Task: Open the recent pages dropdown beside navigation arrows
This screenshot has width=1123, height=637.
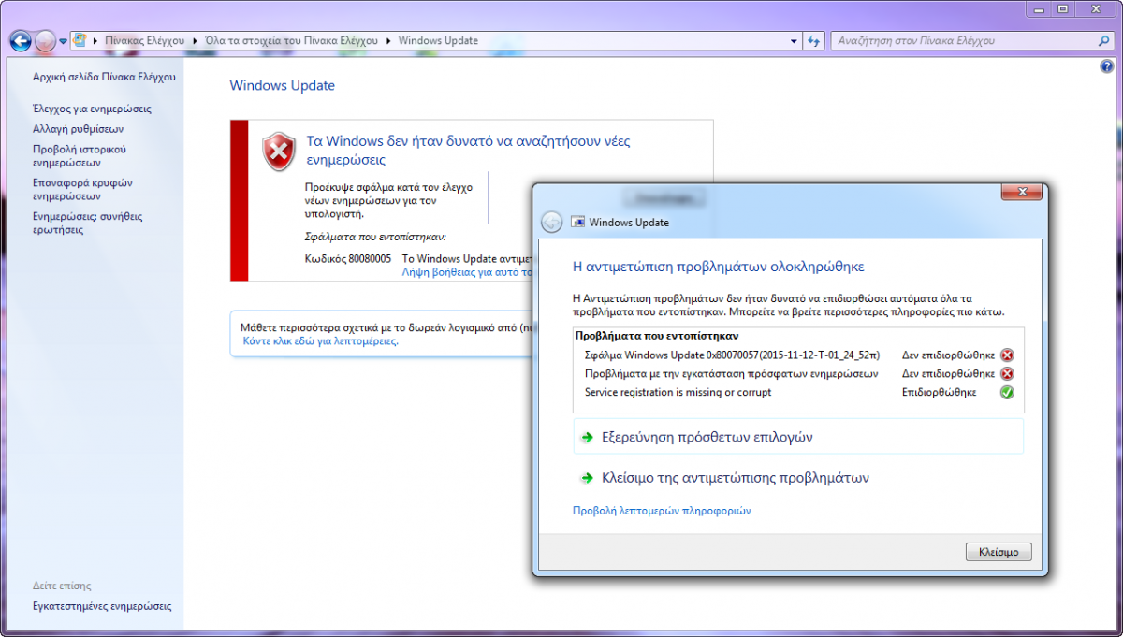Action: coord(63,41)
